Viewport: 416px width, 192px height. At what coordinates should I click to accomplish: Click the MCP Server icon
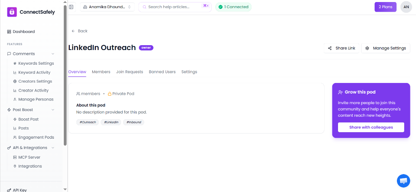15,157
